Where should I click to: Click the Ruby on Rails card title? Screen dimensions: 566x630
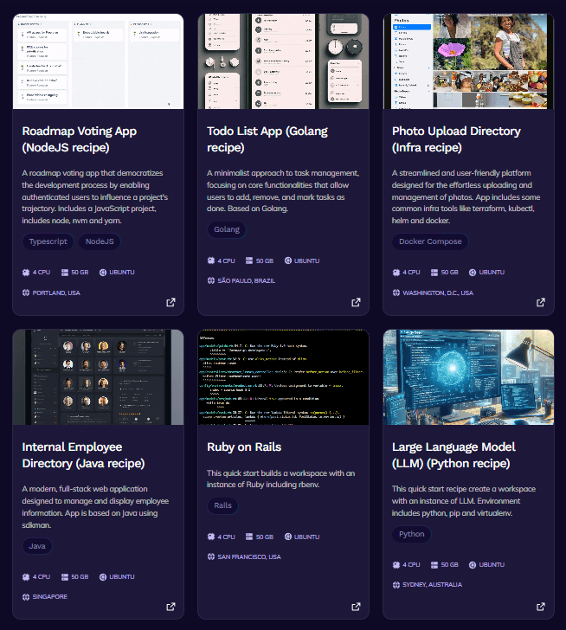[244, 447]
